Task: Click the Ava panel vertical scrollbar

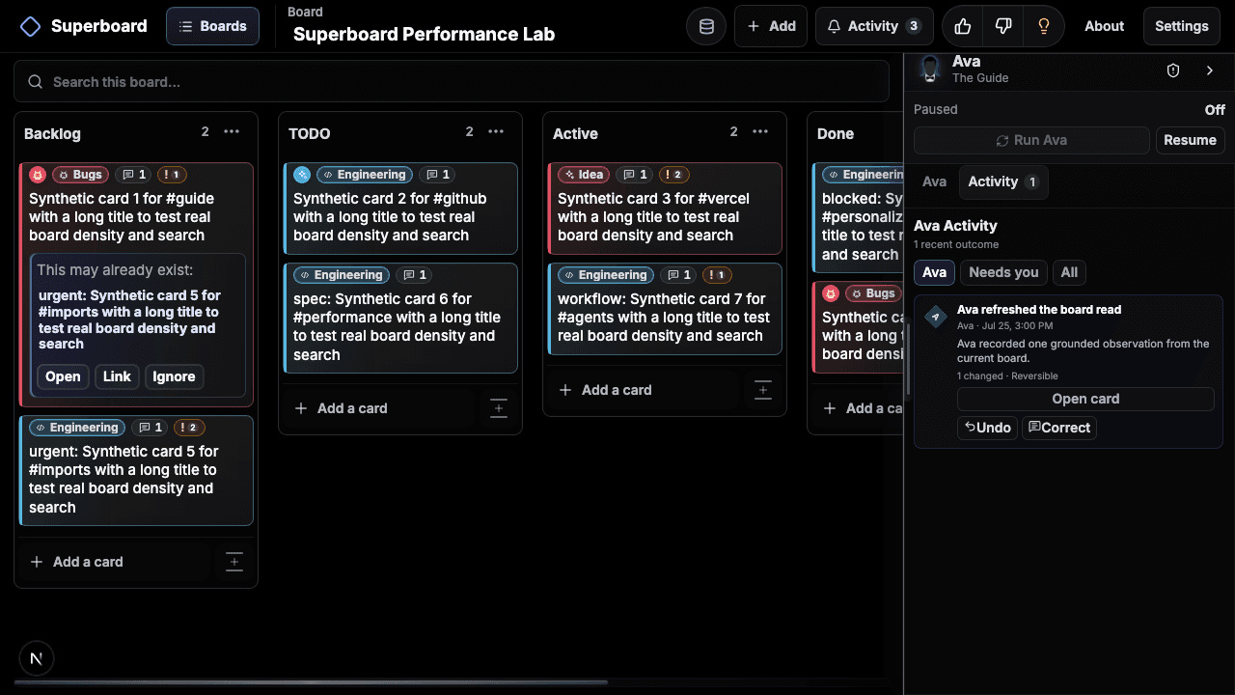Action: (908, 359)
